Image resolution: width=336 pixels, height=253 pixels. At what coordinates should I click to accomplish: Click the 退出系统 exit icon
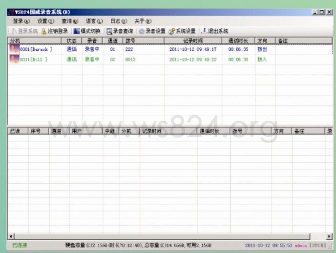pyautogui.click(x=204, y=31)
